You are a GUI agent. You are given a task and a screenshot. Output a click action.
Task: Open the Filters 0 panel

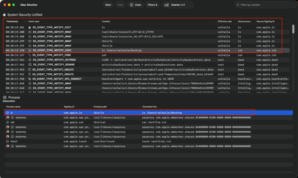click(152, 5)
